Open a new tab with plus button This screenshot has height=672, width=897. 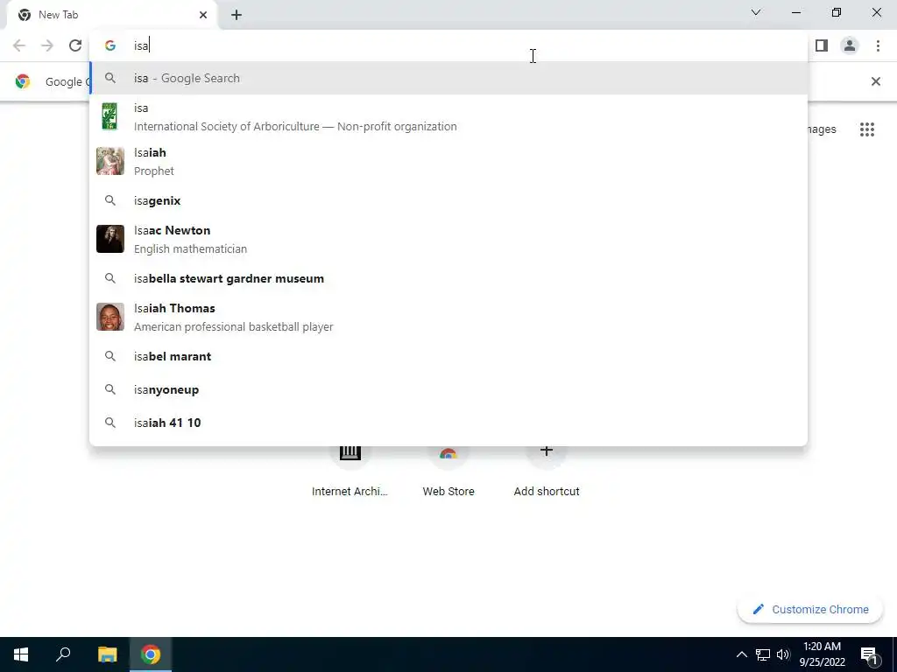point(237,16)
